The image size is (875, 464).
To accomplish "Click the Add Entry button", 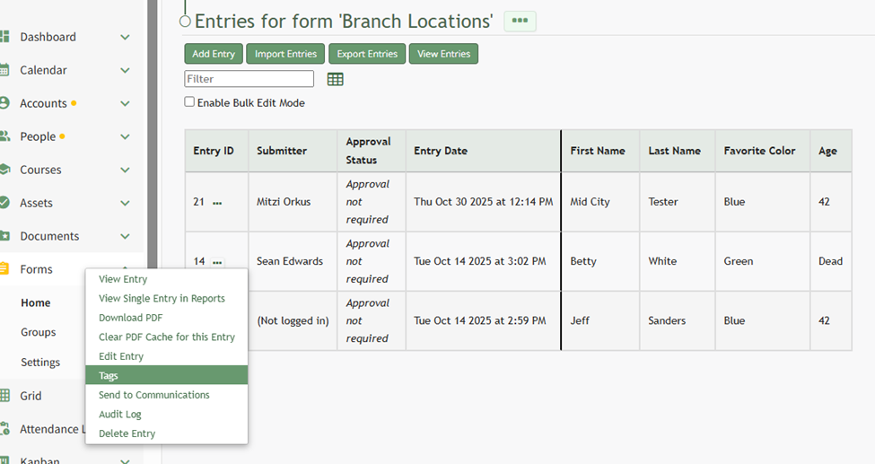I will (x=214, y=54).
